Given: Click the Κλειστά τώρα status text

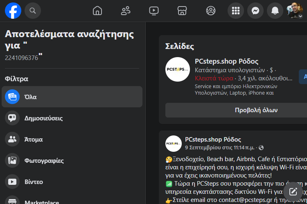Looking at the screenshot, I should point(214,78).
